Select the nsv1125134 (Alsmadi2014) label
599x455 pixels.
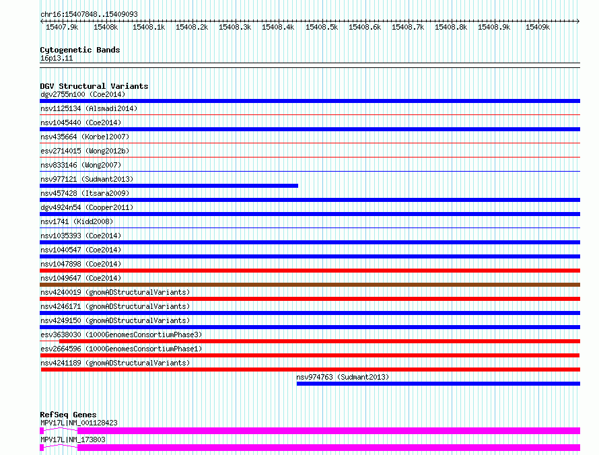pyautogui.click(x=89, y=108)
